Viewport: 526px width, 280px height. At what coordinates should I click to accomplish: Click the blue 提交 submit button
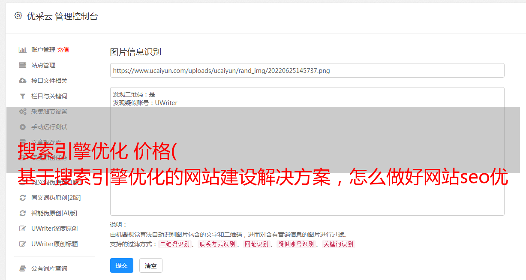click(122, 265)
